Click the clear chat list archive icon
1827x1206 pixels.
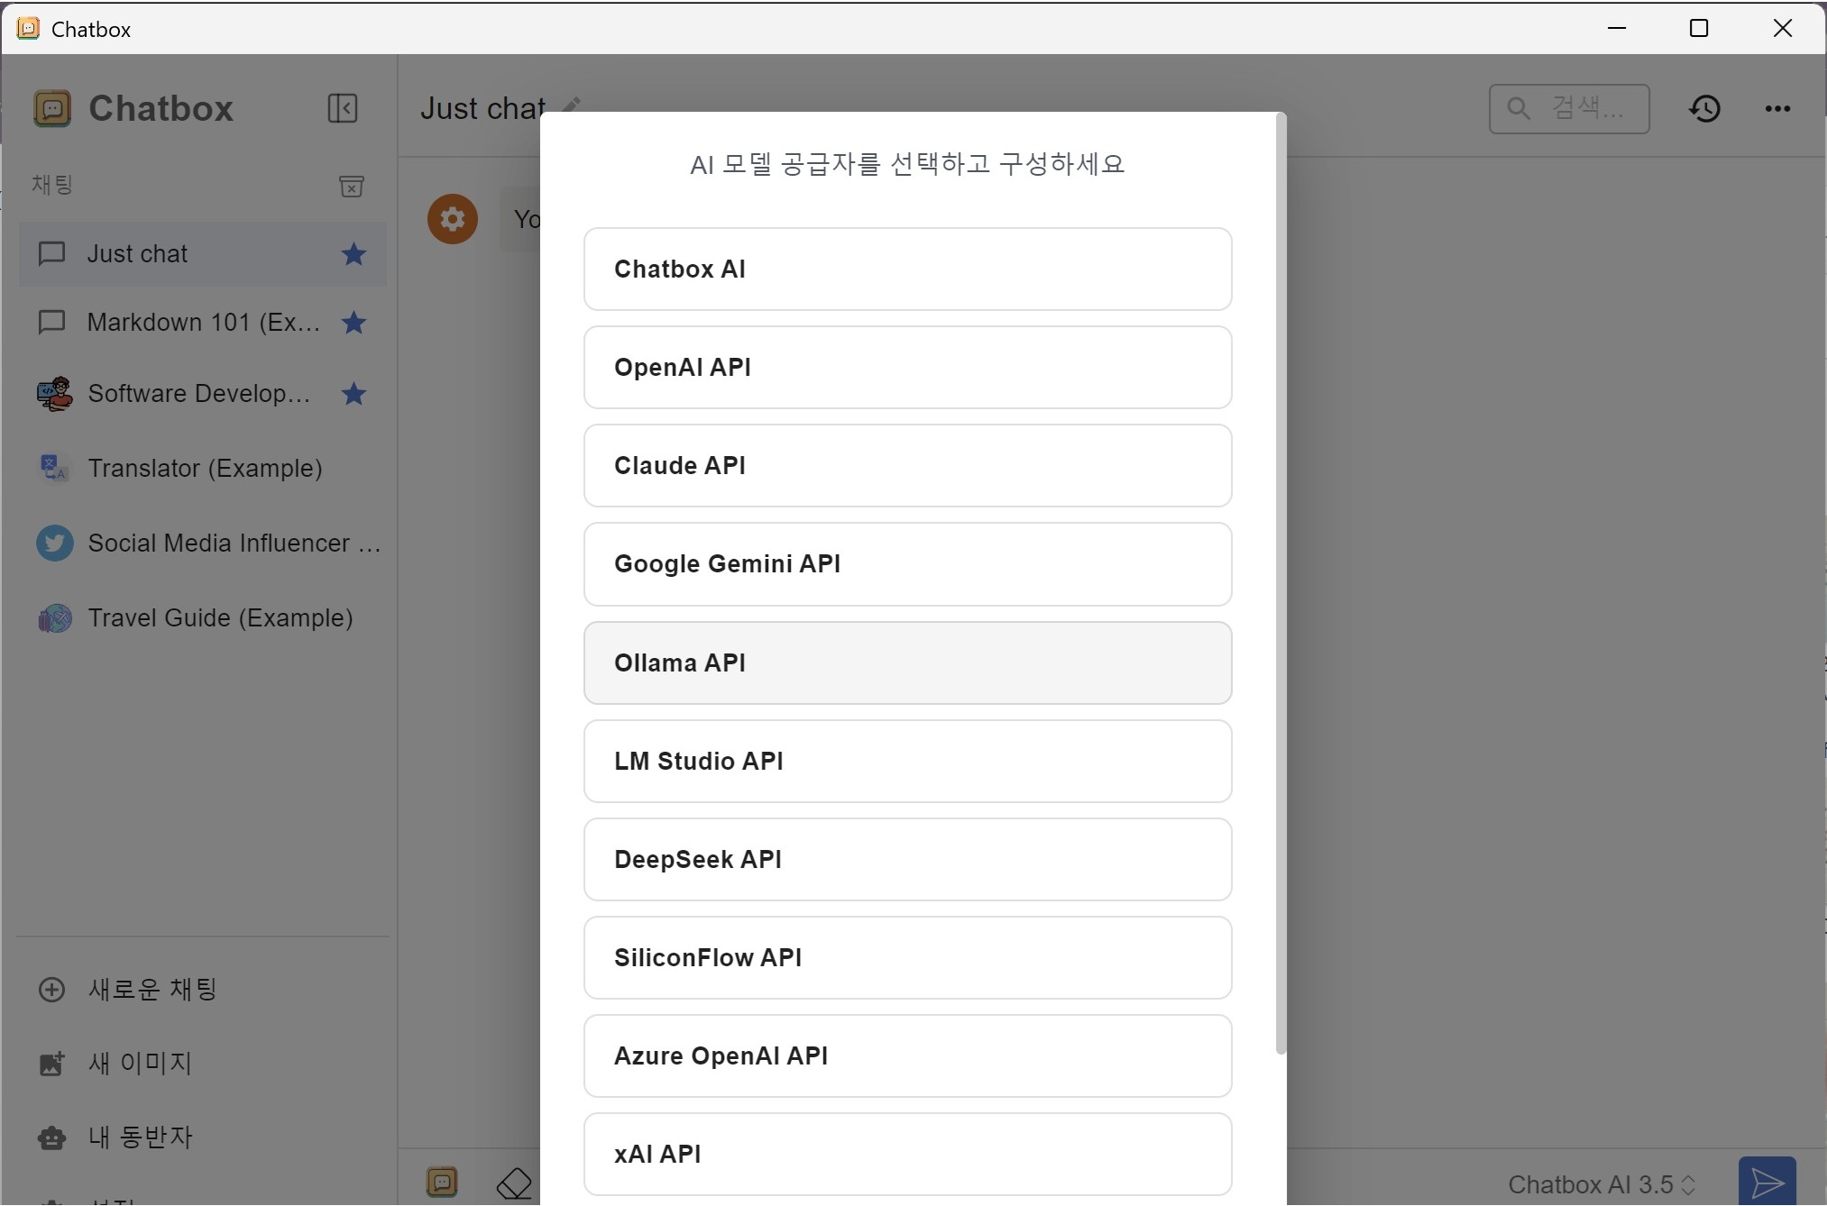pyautogui.click(x=351, y=186)
